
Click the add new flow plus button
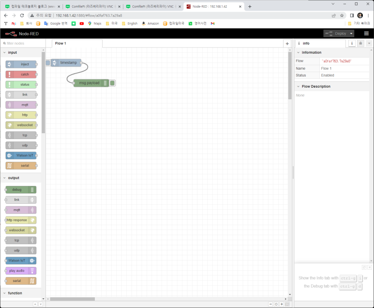tap(287, 44)
